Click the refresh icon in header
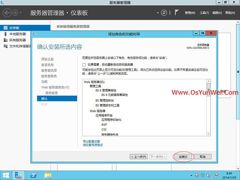The height and width of the screenshot is (180, 240). point(164,13)
